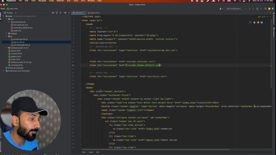Viewport: 276px width, 155px height.
Task: Open page in Firefox browser icon
Action: click(258, 22)
